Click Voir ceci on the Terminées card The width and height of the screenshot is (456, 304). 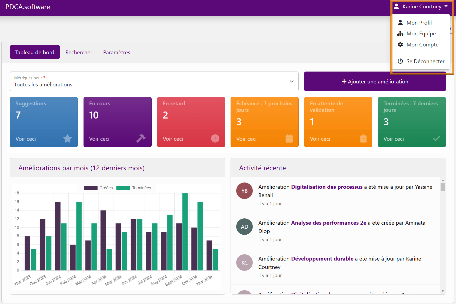[394, 139]
